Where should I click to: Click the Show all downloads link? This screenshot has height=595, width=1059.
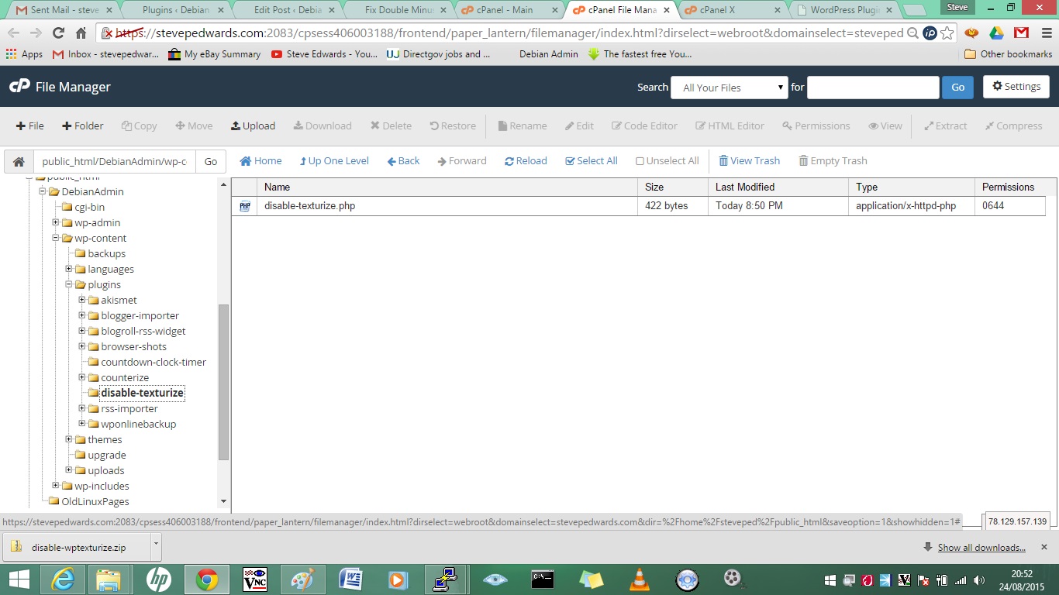[981, 548]
